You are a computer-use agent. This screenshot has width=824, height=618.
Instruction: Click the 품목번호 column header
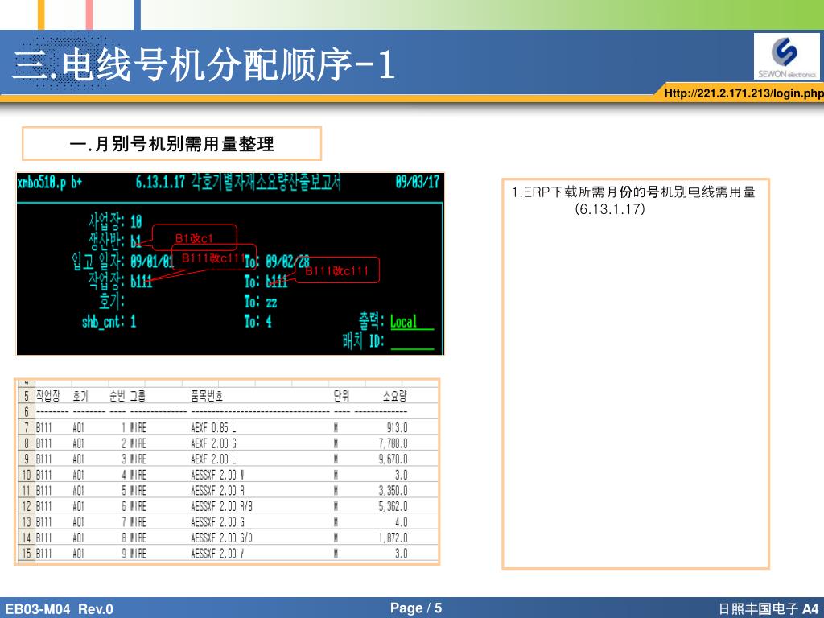(207, 396)
